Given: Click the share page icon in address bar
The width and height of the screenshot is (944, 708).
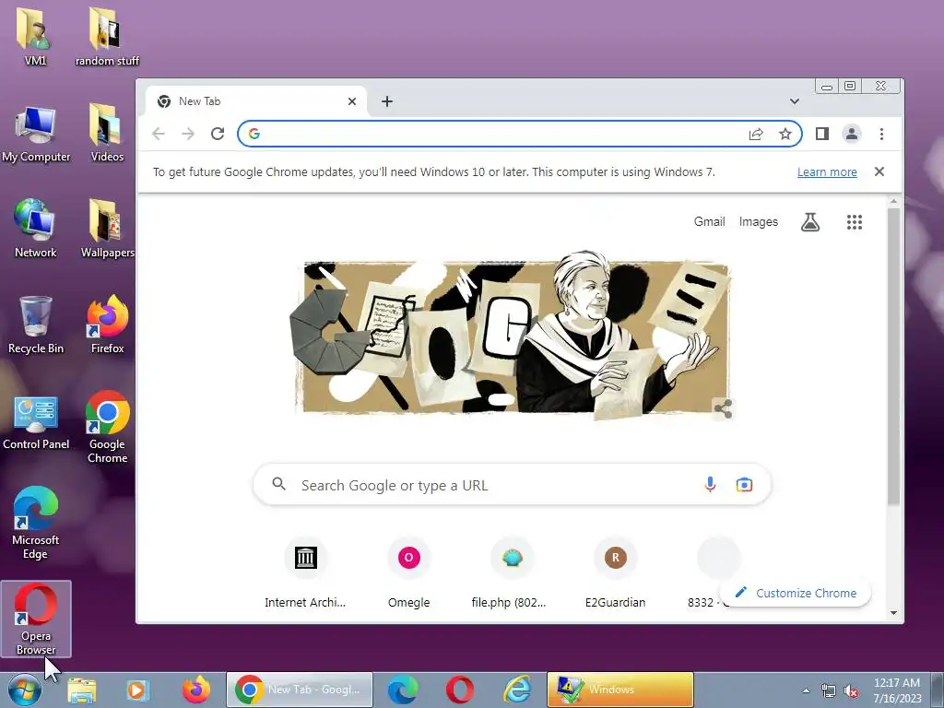Looking at the screenshot, I should tap(756, 134).
